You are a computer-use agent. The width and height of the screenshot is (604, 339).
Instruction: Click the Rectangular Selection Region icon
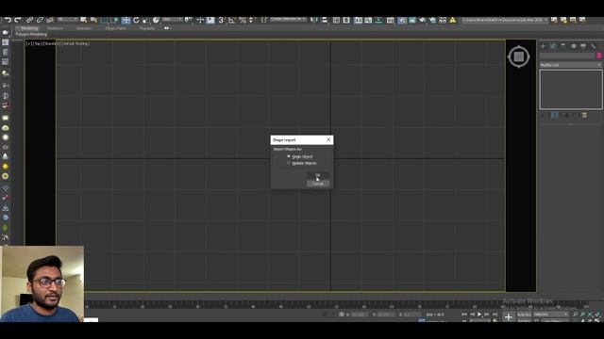click(104, 20)
